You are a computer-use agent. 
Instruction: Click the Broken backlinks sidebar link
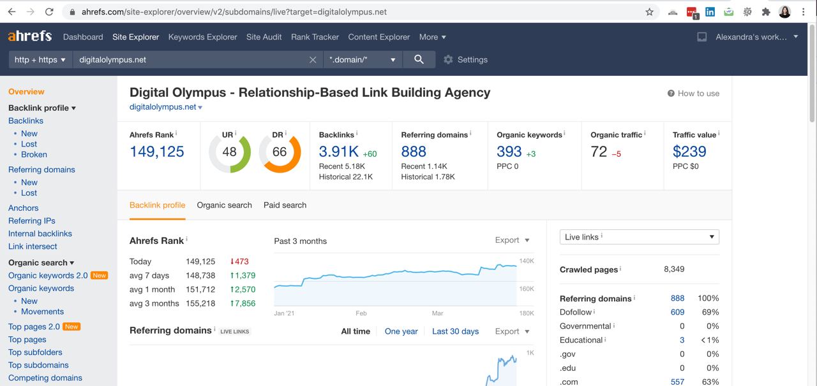pos(34,154)
